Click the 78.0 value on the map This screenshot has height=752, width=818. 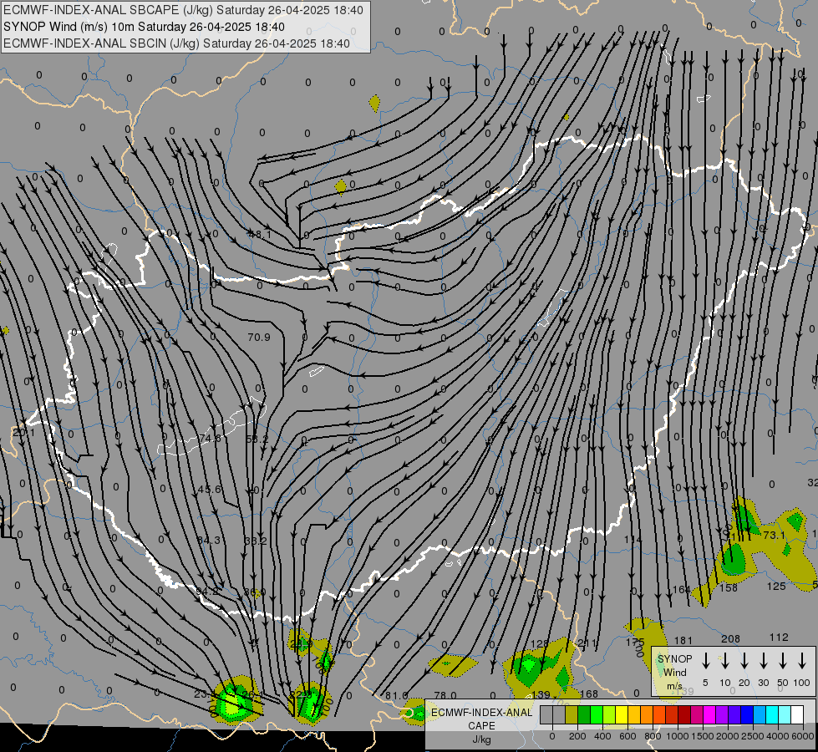pyautogui.click(x=445, y=696)
